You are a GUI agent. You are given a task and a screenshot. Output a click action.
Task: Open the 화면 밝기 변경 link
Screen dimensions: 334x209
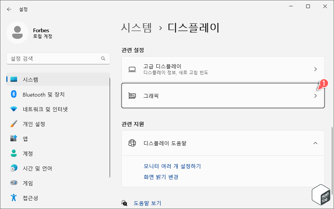click(161, 177)
